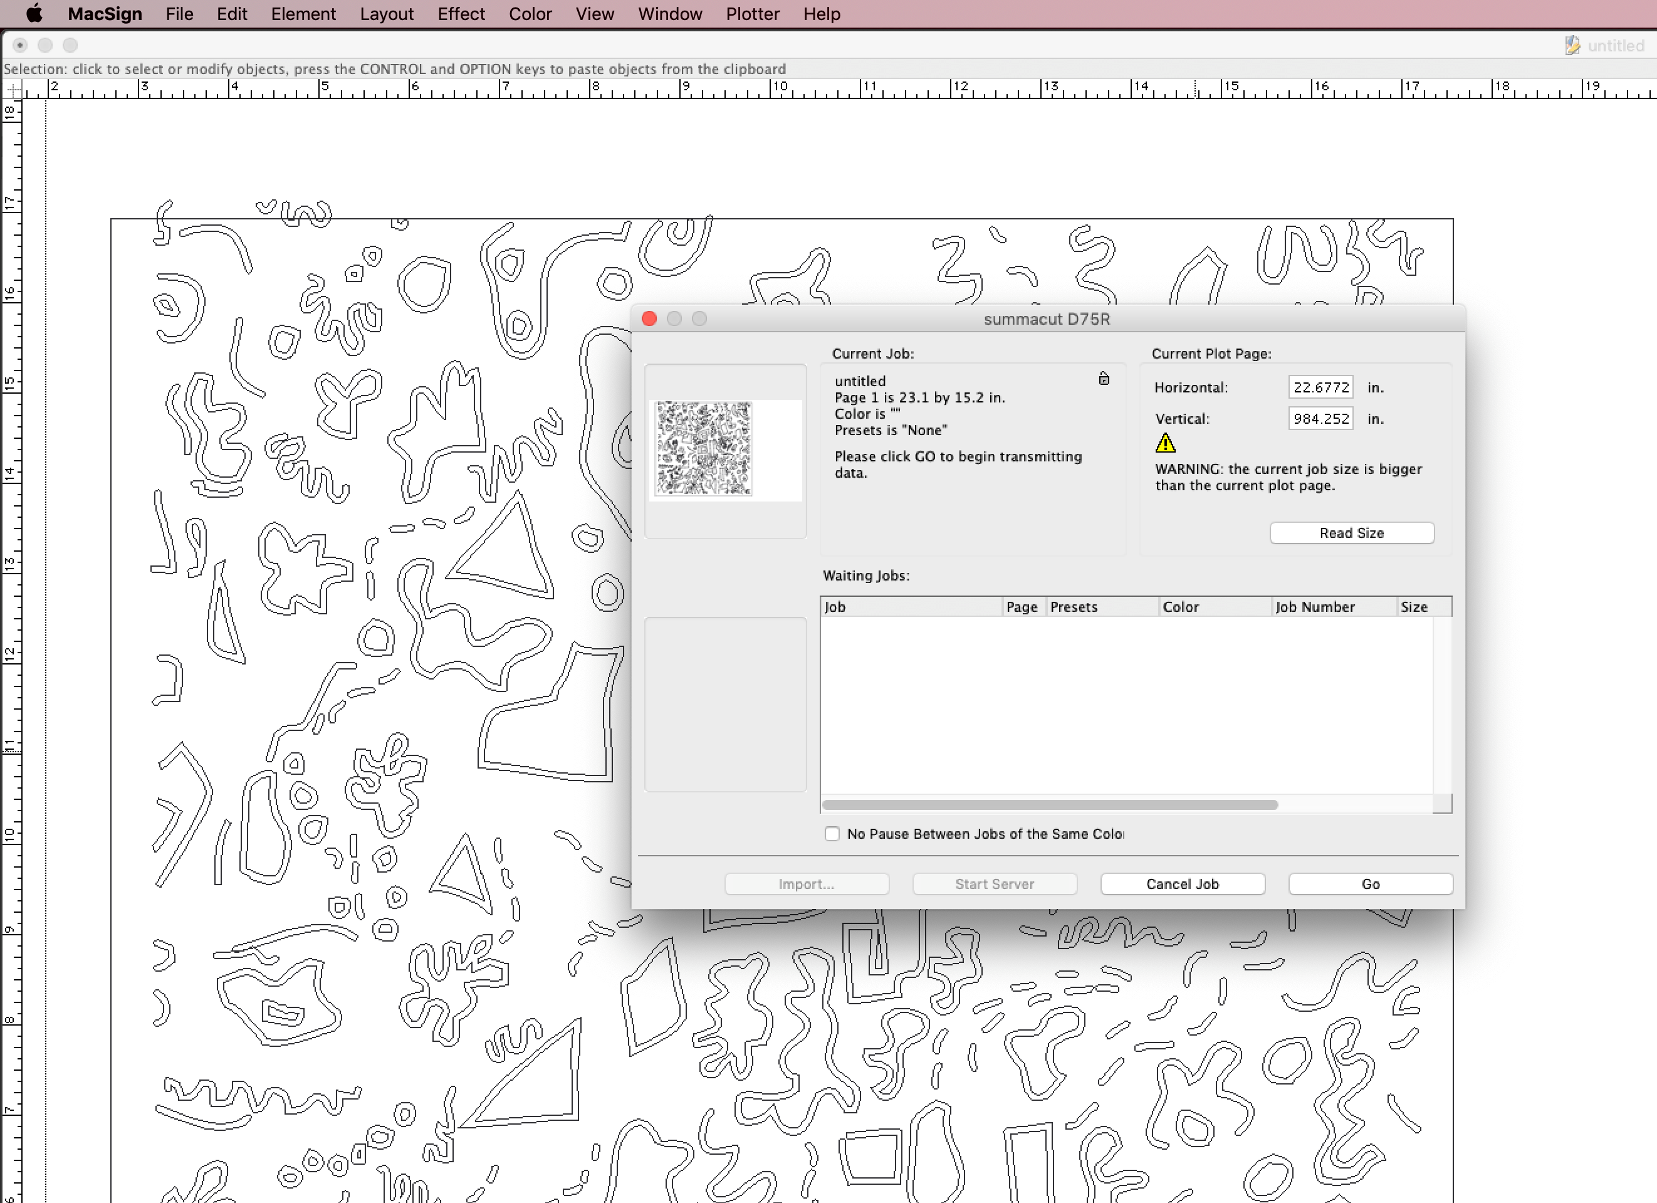Click the Job column header
This screenshot has width=1657, height=1203.
tap(911, 607)
